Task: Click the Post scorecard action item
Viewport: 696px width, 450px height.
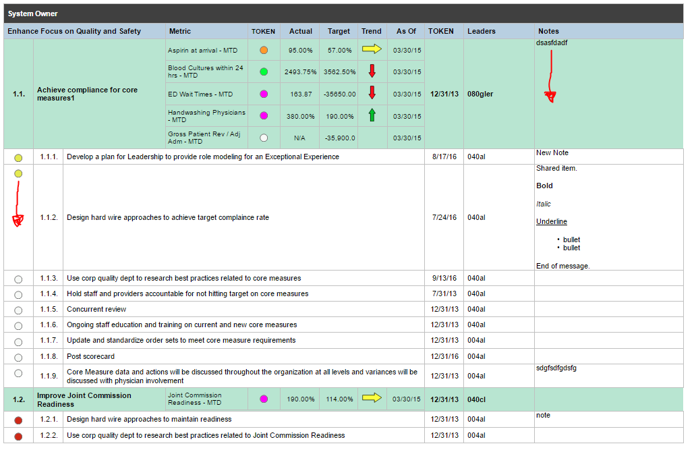Action: coord(90,356)
